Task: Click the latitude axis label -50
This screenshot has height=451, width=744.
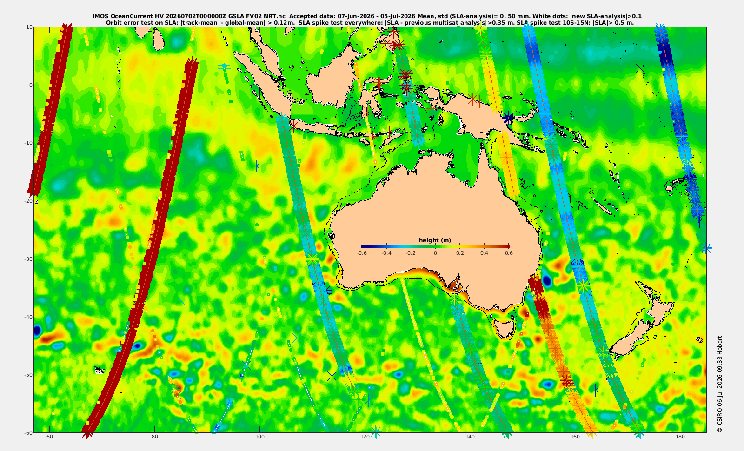Action: [28, 375]
